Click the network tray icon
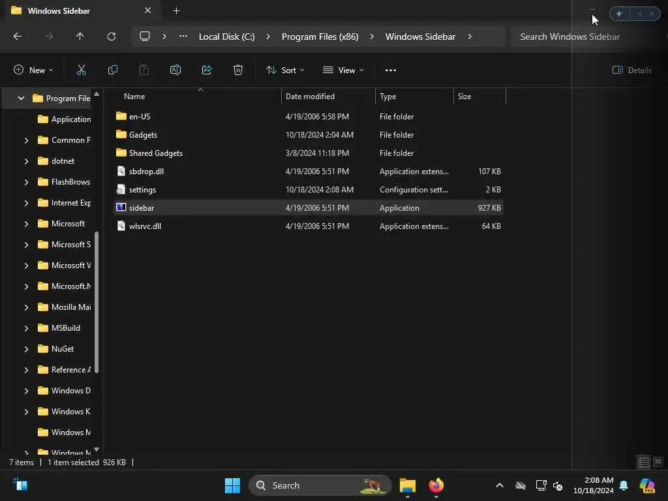 point(541,485)
